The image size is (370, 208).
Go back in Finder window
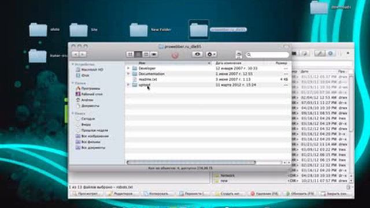coord(76,54)
